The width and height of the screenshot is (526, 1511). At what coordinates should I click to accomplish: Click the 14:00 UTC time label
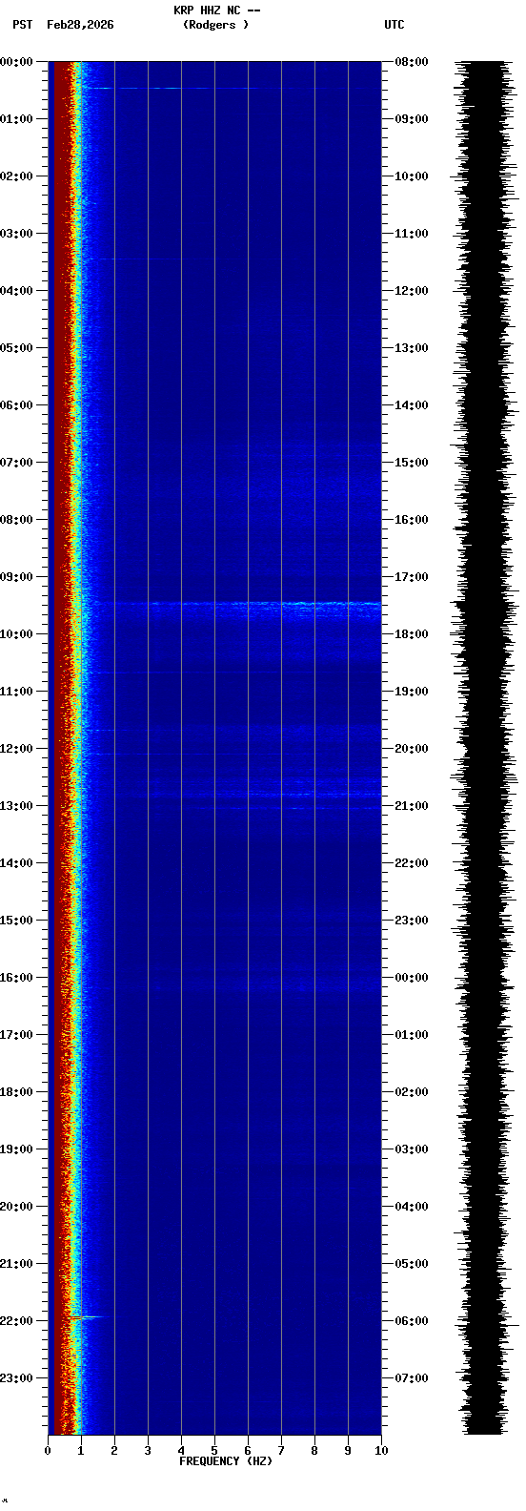click(x=412, y=405)
